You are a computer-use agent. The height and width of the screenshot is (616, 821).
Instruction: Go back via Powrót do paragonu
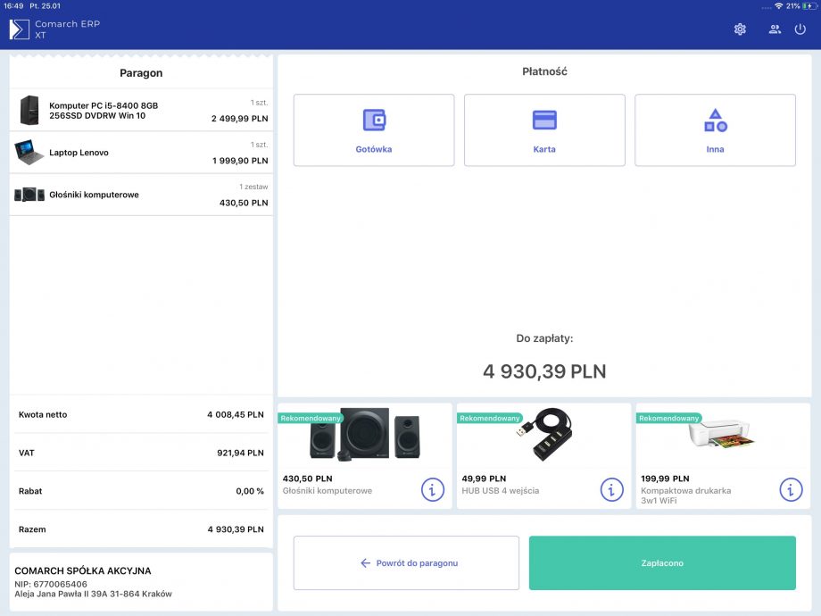[406, 563]
